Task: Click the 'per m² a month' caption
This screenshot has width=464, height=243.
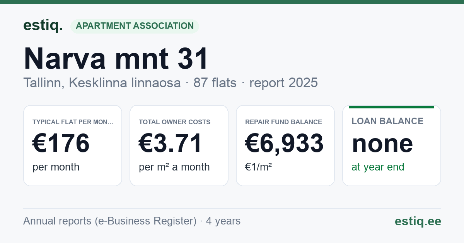Action: 174,167
